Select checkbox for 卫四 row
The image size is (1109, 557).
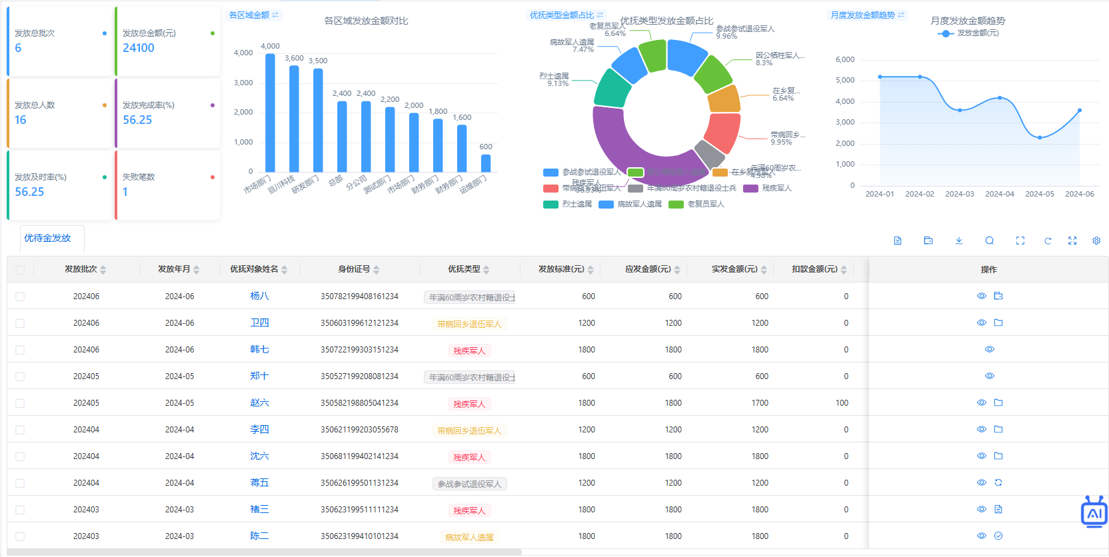tap(20, 323)
